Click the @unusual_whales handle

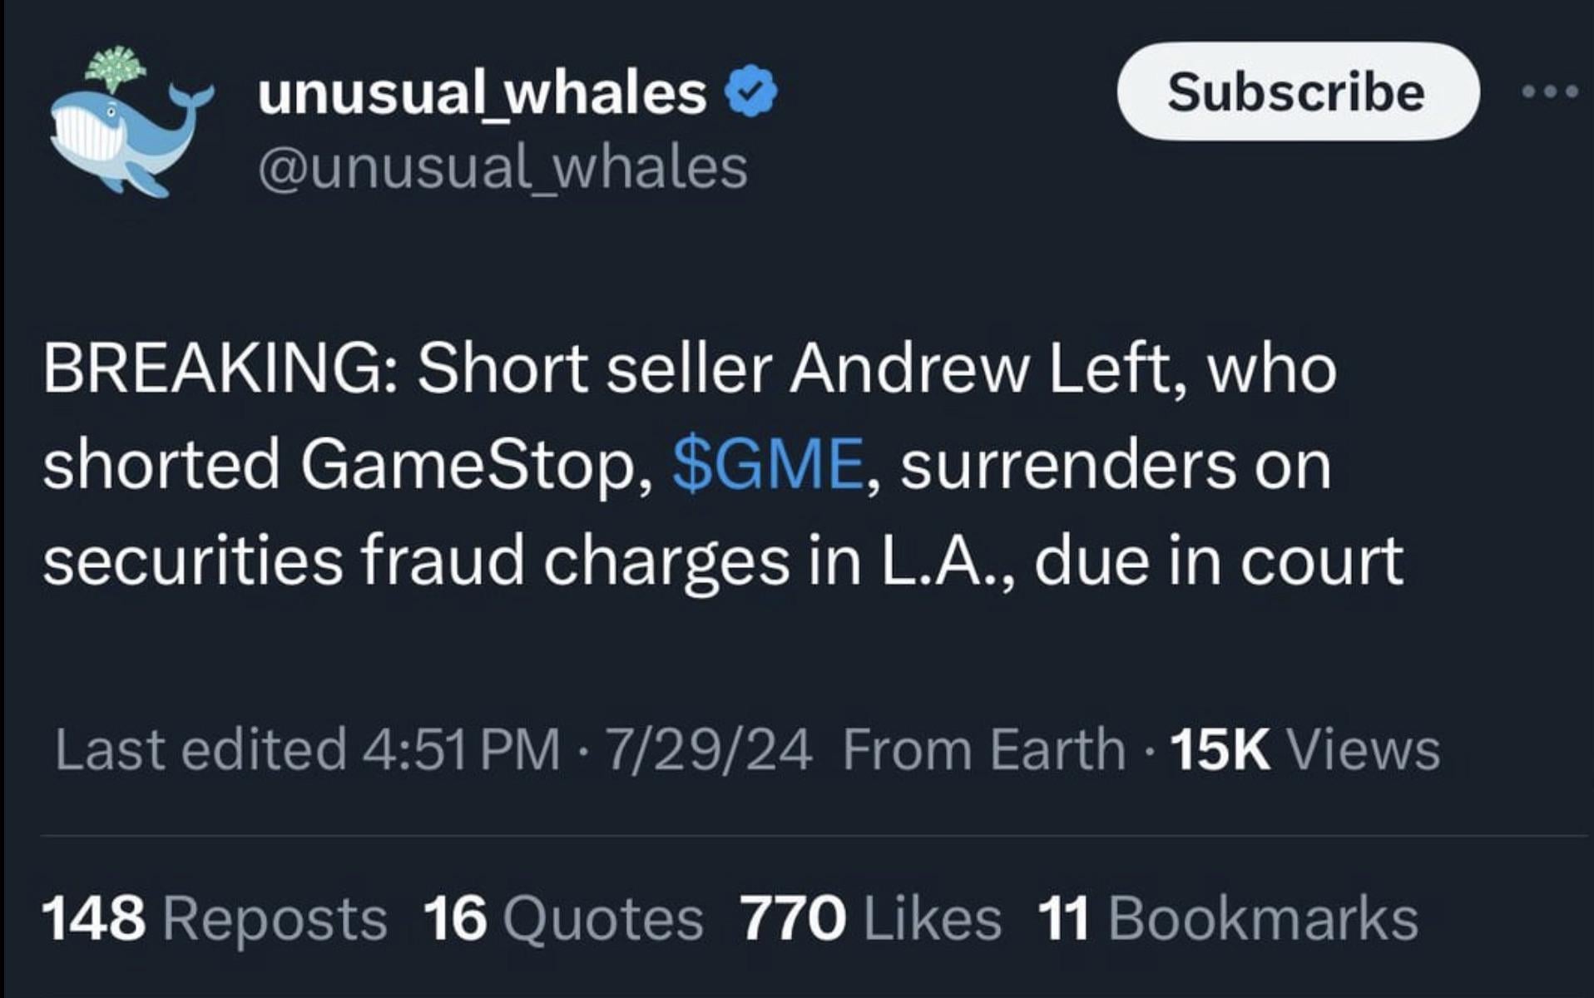coord(503,167)
